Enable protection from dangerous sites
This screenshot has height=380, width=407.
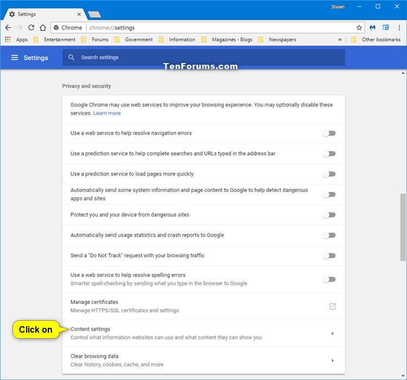click(x=329, y=215)
